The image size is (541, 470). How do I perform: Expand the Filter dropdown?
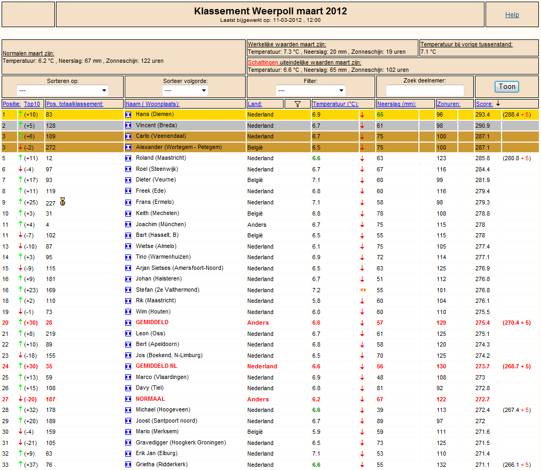point(311,90)
